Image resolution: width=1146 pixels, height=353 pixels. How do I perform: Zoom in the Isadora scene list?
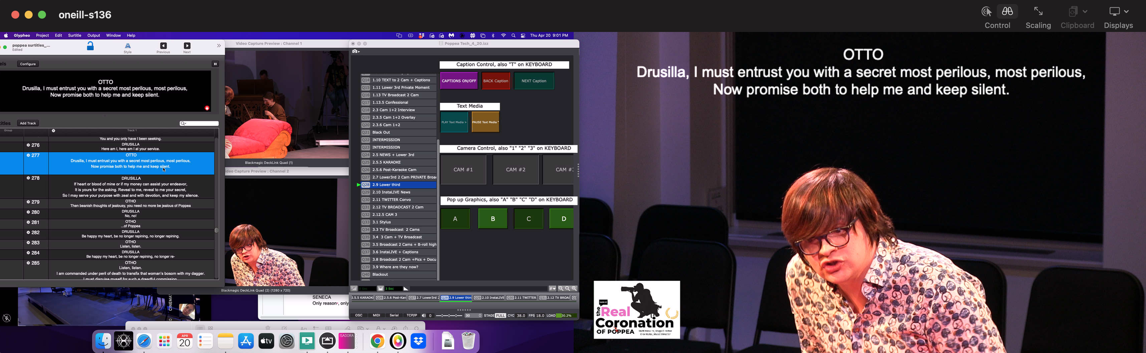[x=574, y=289]
